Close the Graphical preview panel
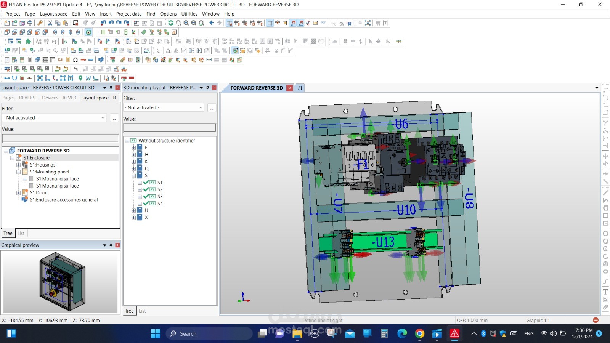This screenshot has width=610, height=343. tap(117, 245)
